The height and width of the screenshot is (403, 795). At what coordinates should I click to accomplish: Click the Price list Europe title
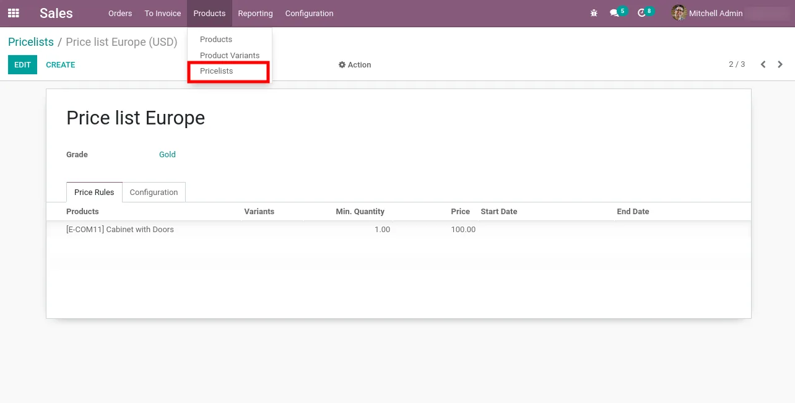(136, 118)
